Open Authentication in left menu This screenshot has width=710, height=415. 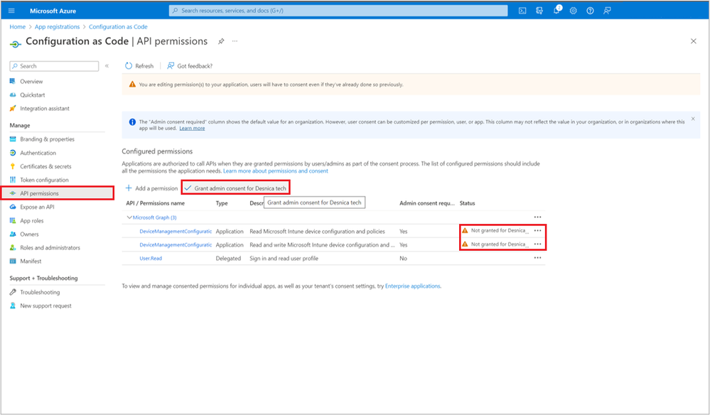coord(38,153)
